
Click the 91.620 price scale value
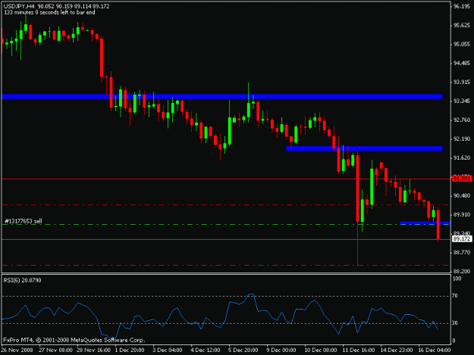pyautogui.click(x=462, y=157)
